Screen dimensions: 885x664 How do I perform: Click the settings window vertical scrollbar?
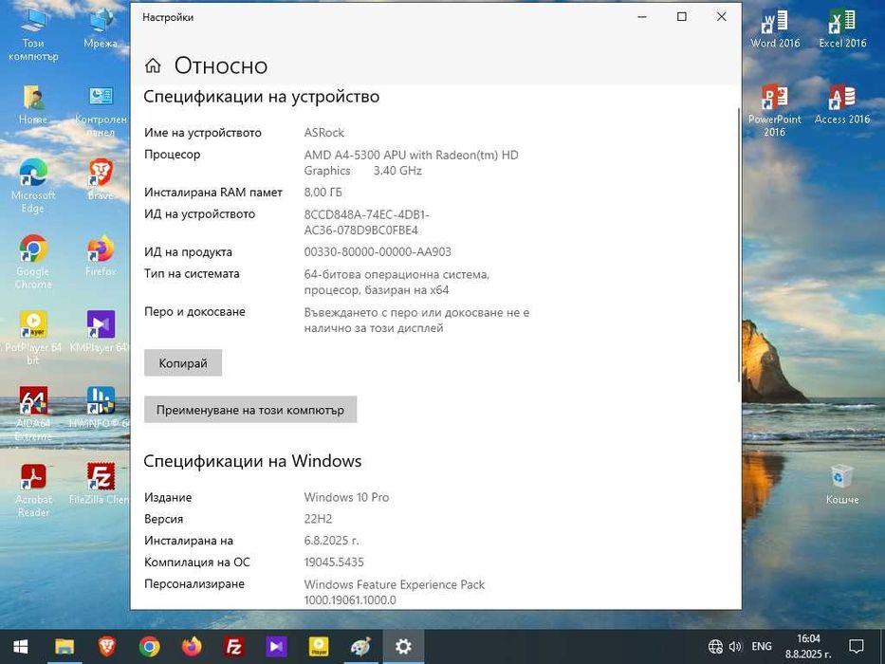click(738, 243)
